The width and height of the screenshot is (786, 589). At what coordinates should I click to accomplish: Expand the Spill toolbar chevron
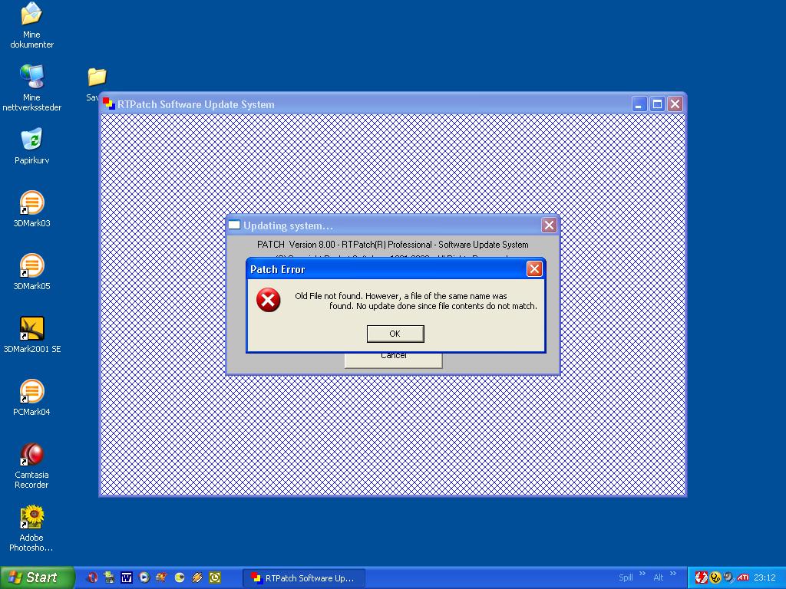642,574
